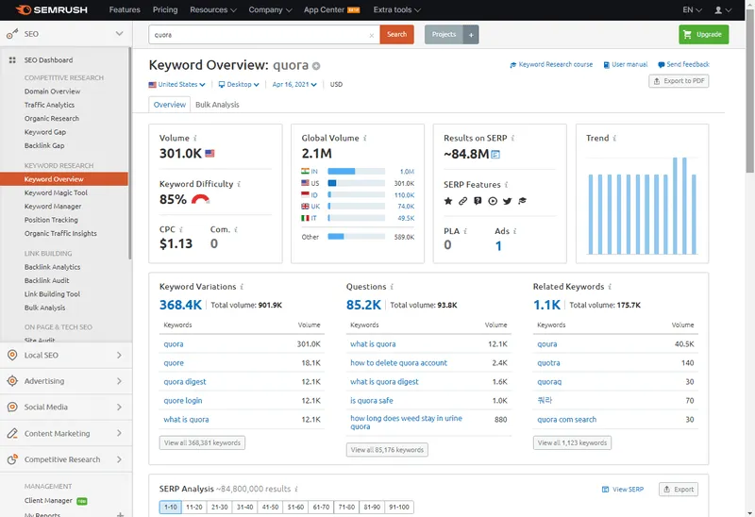This screenshot has width=755, height=517.
Task: Open the Extra tools dropdown
Action: pyautogui.click(x=396, y=9)
